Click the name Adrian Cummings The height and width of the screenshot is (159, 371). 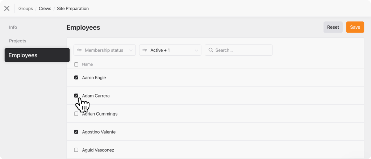(100, 114)
